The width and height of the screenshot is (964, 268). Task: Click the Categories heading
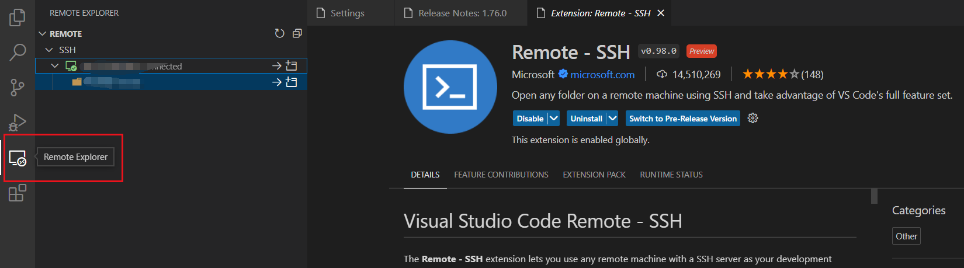point(918,210)
